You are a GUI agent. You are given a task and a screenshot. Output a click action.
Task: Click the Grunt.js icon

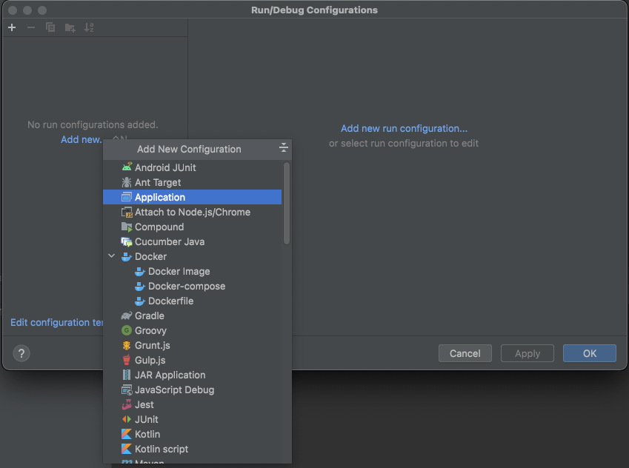pos(127,345)
